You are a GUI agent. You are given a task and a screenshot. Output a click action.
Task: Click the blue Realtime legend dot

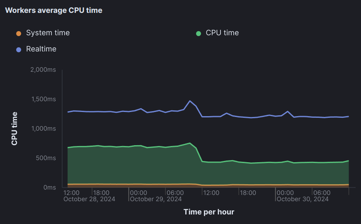point(18,49)
